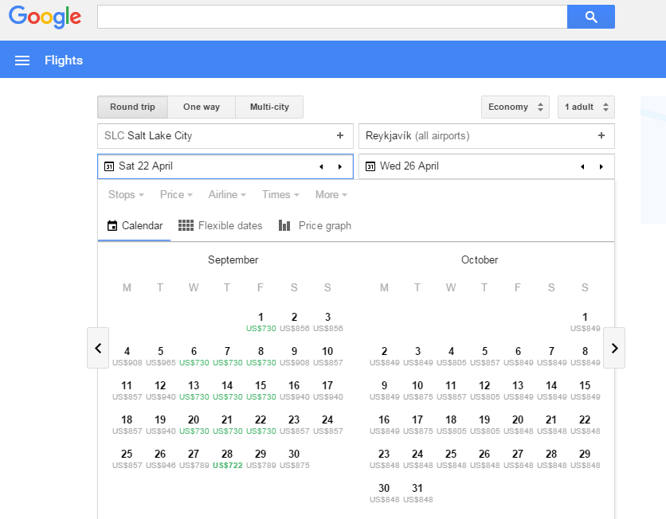Move return date one day earlier
Screen dimensions: 666x519
[x=582, y=166]
